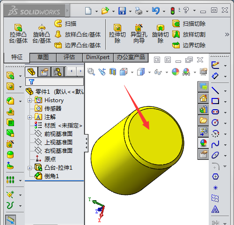The width and height of the screenshot is (234, 225).
Task: Open the PropertyManager tab
Action: click(44, 72)
